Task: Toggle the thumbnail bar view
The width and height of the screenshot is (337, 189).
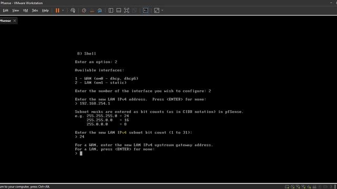Action: click(118, 10)
